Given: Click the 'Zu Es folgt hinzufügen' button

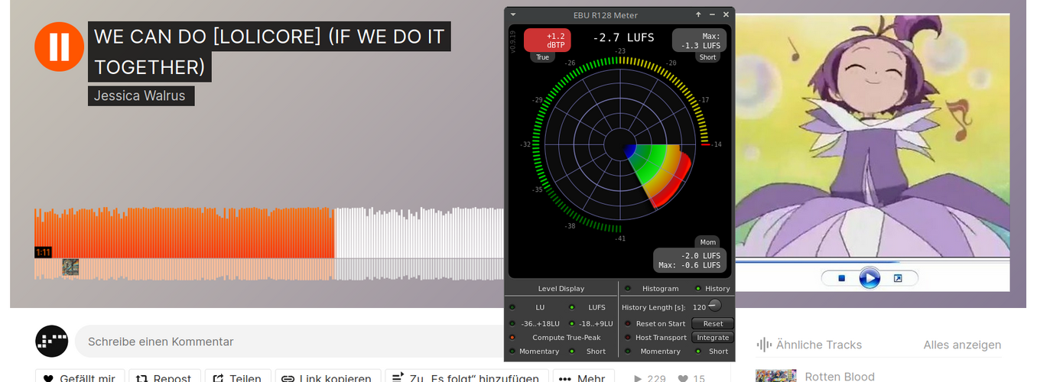Looking at the screenshot, I should tap(466, 378).
